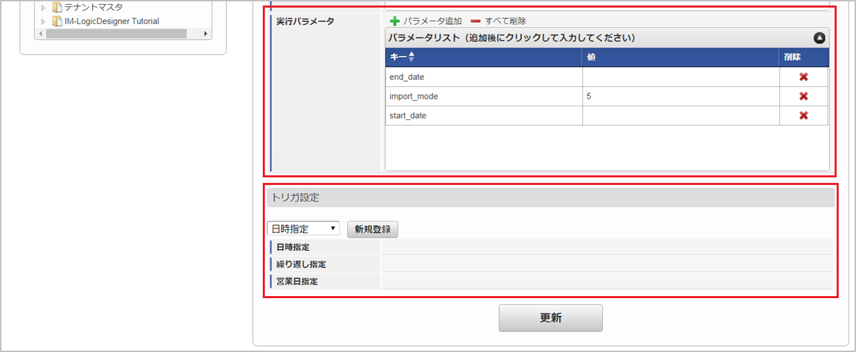Click すべて削除 link
This screenshot has height=352, width=856.
(x=505, y=21)
